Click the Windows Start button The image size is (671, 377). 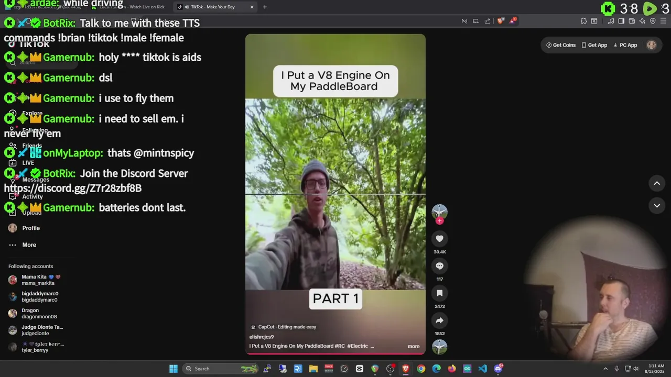click(x=174, y=369)
